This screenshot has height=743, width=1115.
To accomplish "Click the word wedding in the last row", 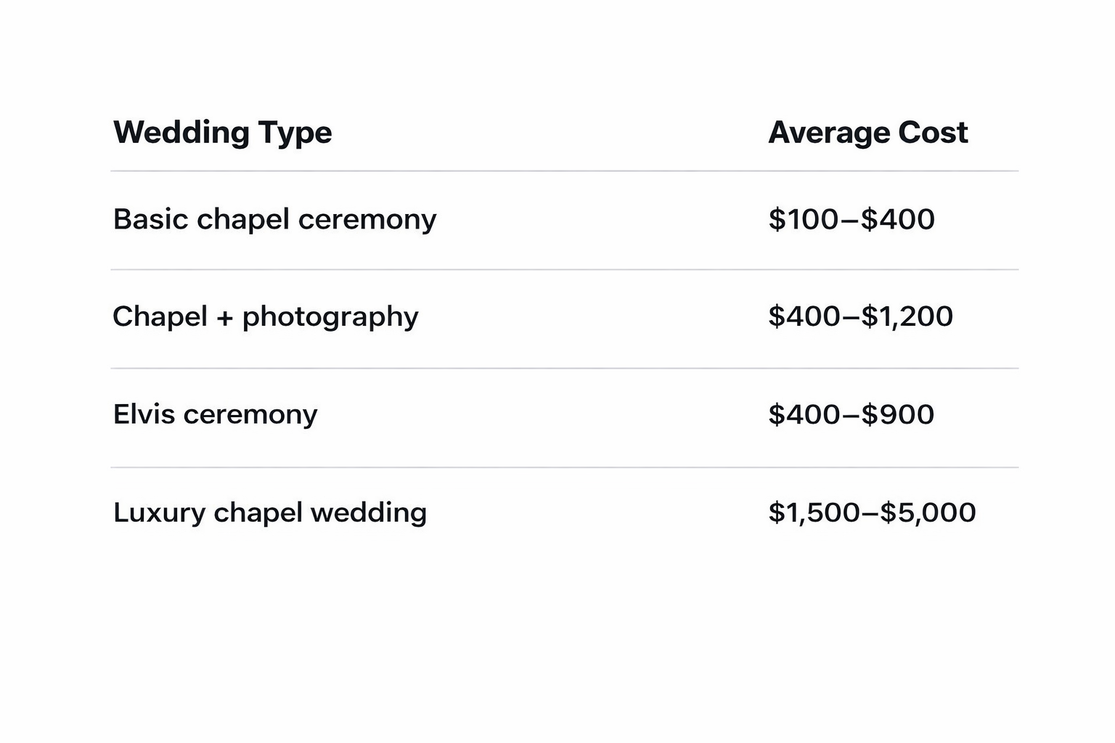I will (x=368, y=513).
